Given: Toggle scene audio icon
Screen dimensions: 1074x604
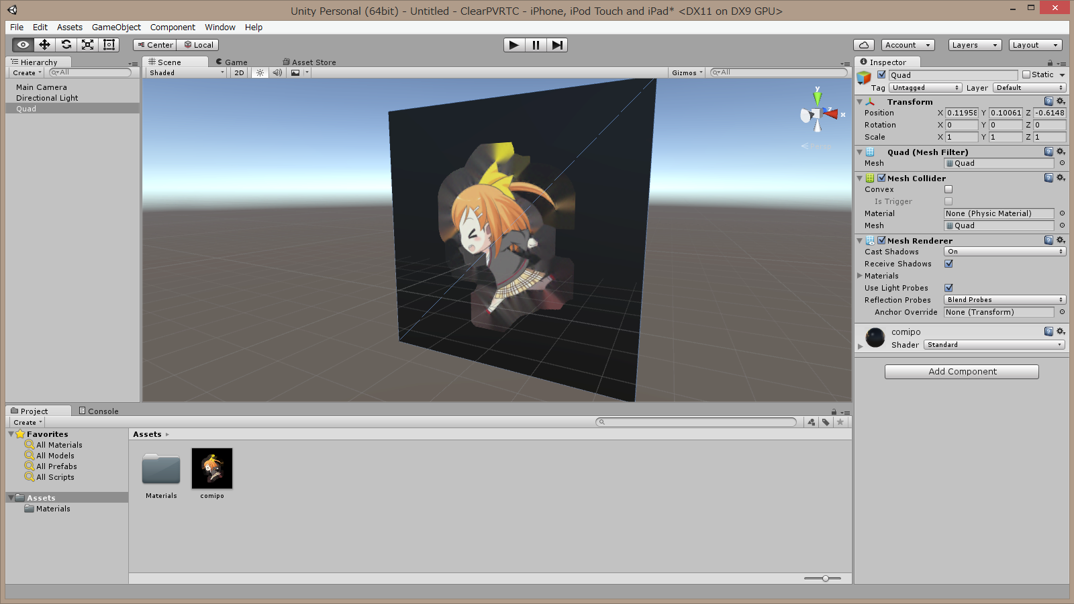Looking at the screenshot, I should pos(277,72).
